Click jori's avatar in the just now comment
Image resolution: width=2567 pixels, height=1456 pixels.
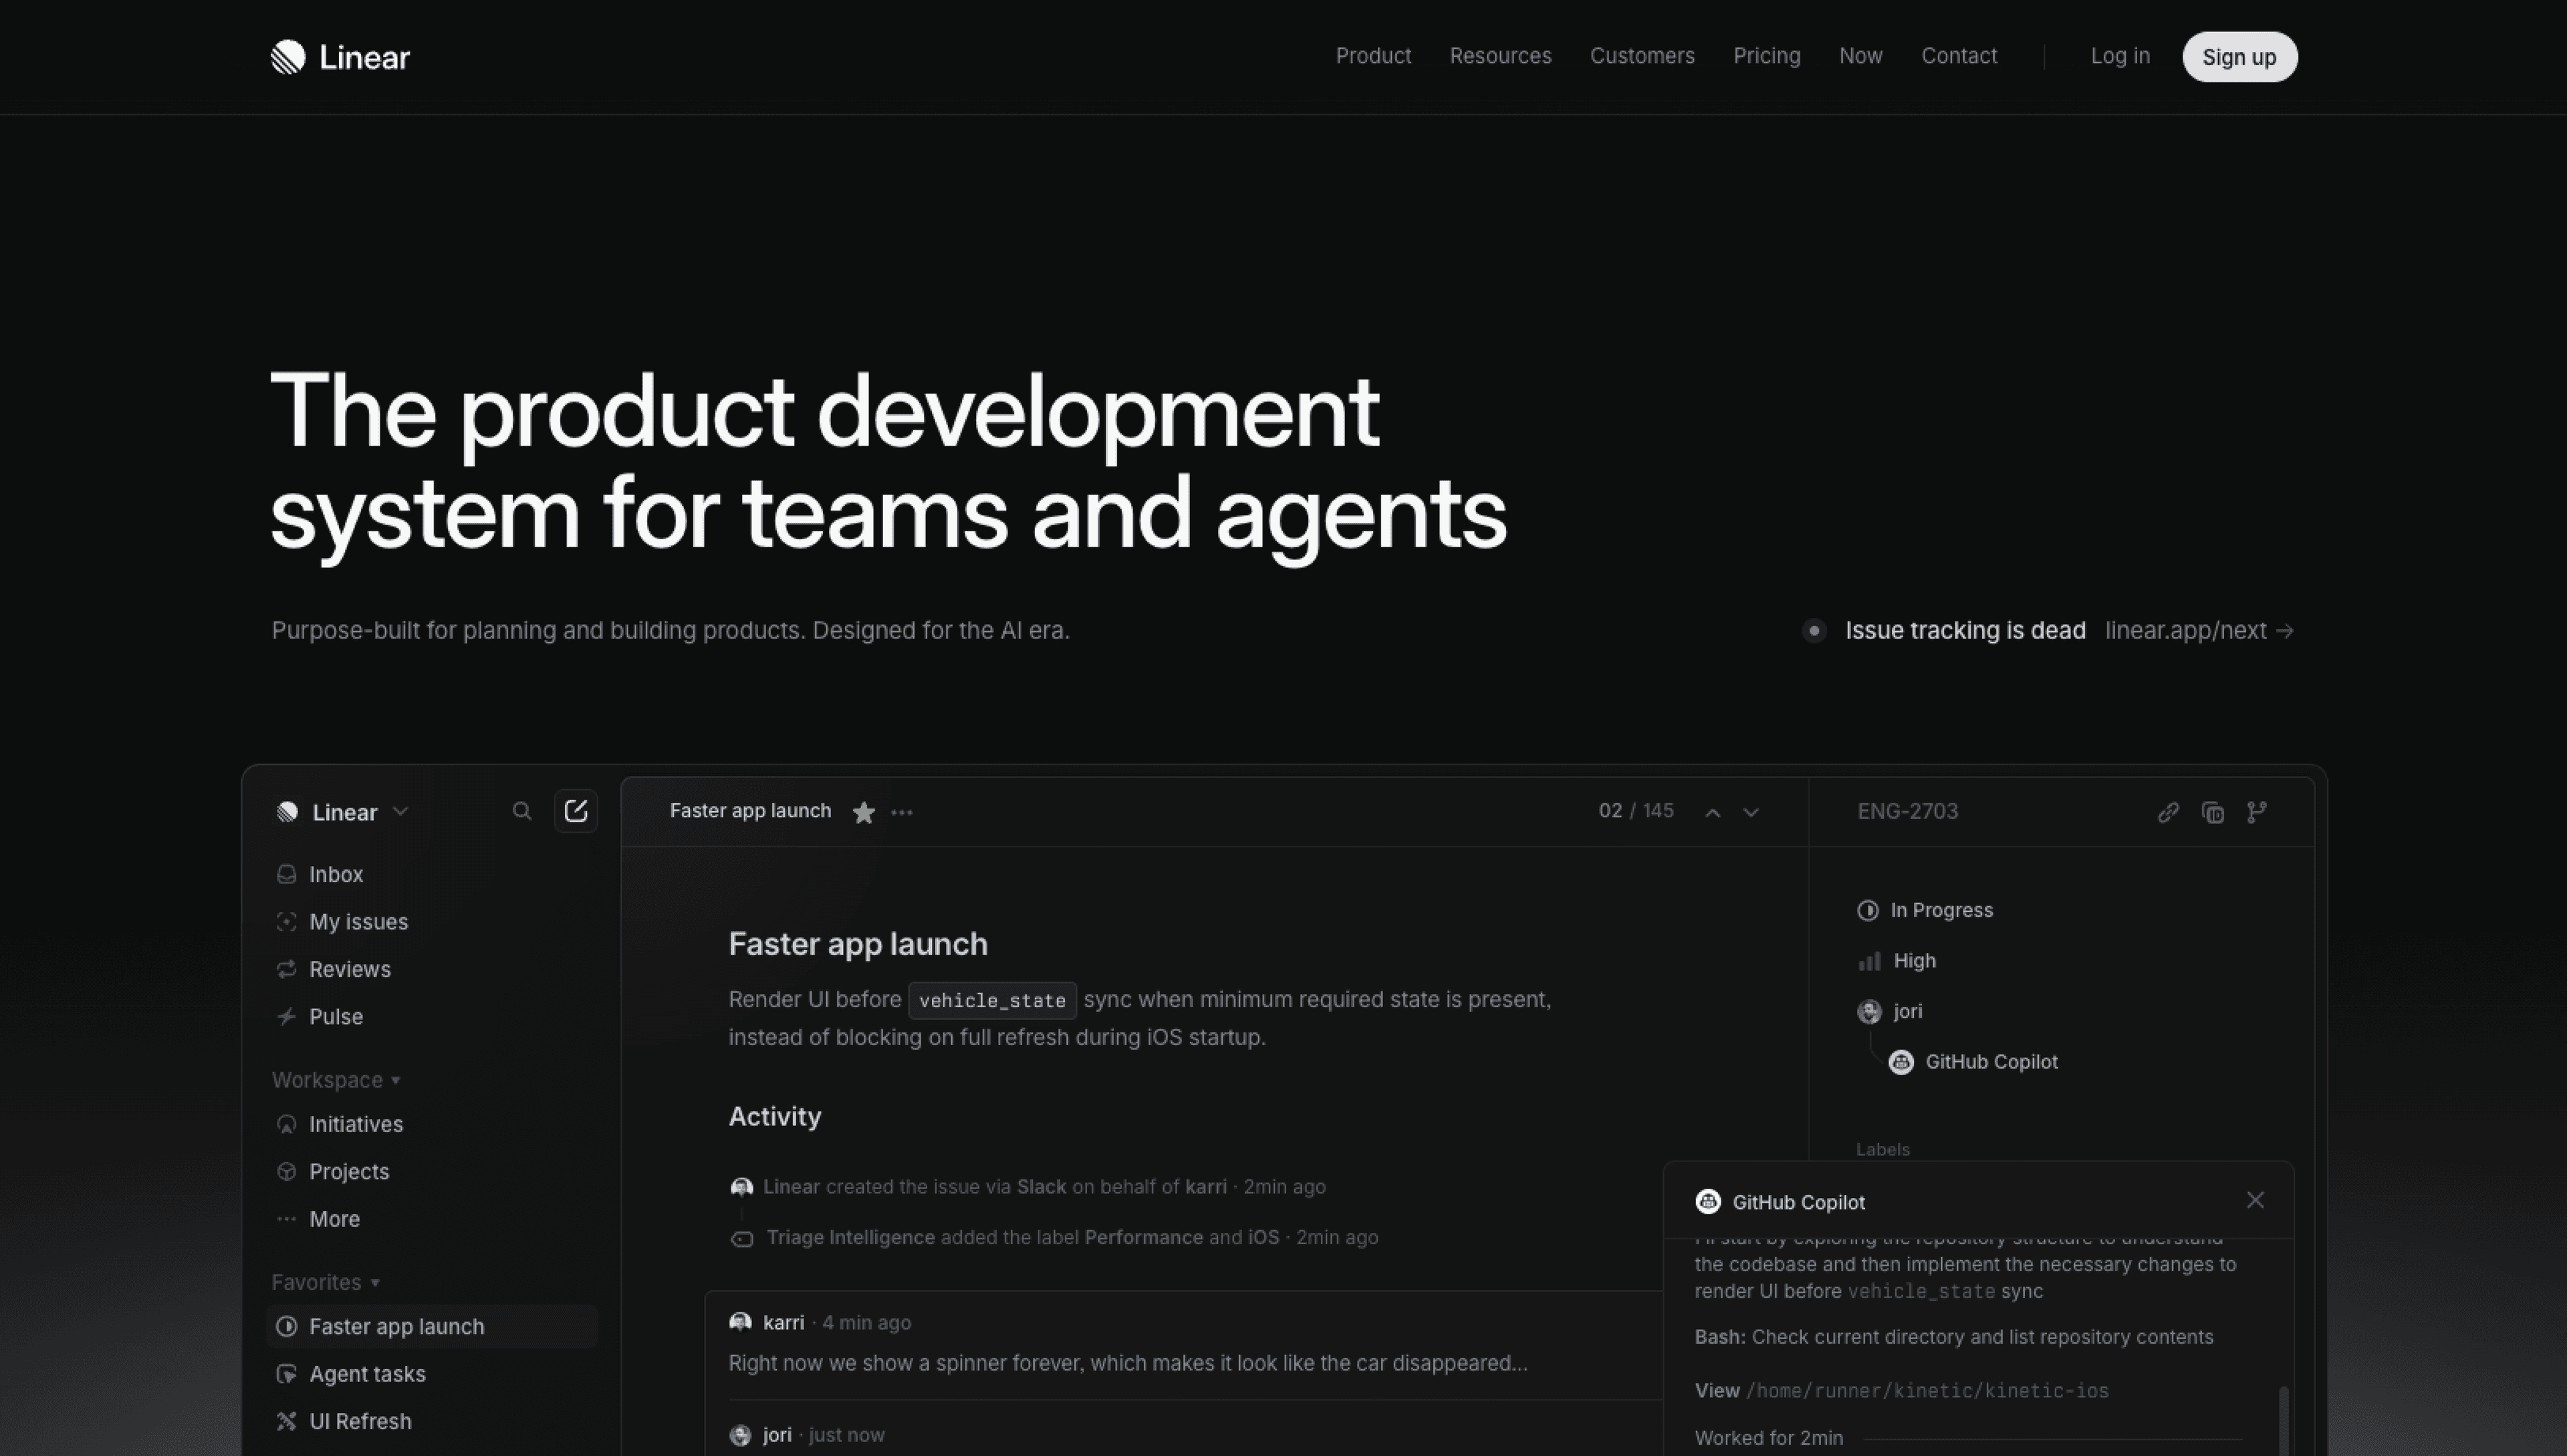click(740, 1435)
